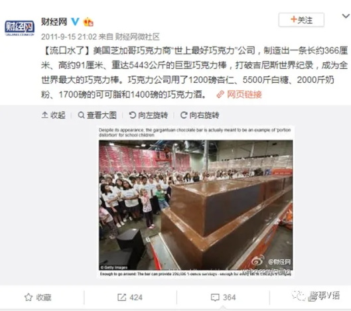The width and height of the screenshot is (351, 311).
Task: Favorite the post with 收藏 star
Action: click(38, 297)
